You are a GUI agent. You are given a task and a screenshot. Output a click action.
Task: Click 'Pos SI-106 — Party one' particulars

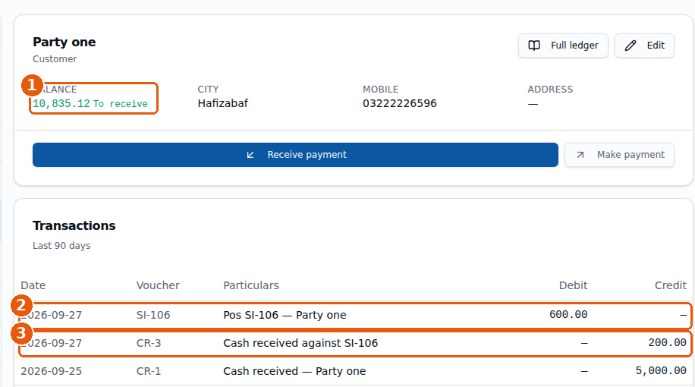(285, 315)
